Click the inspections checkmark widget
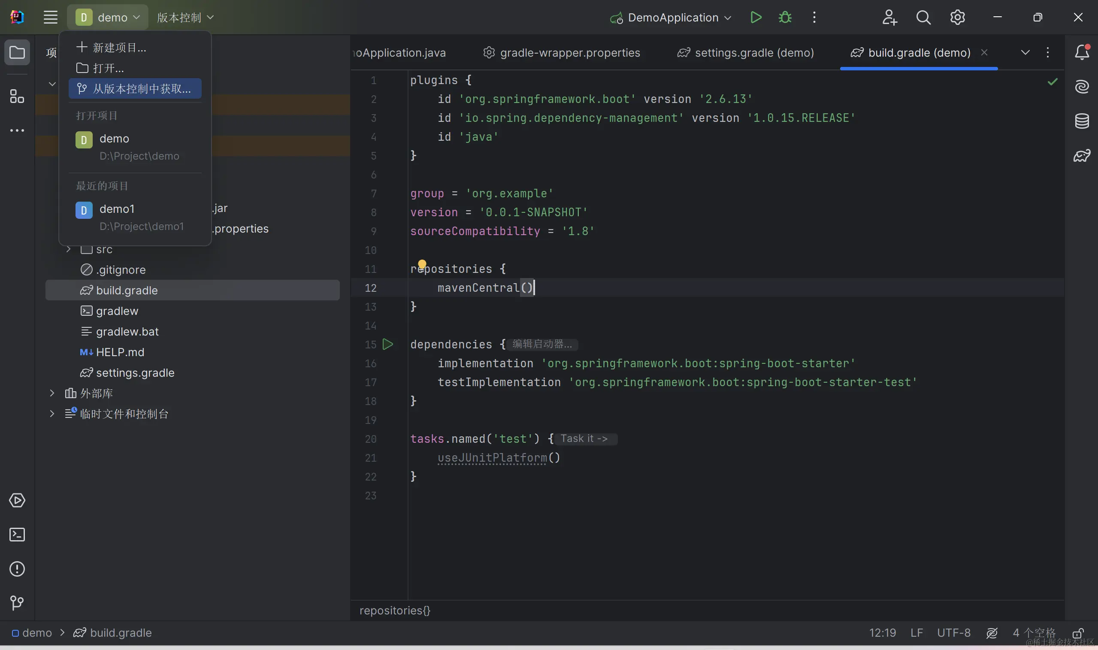This screenshot has width=1098, height=650. tap(1053, 81)
